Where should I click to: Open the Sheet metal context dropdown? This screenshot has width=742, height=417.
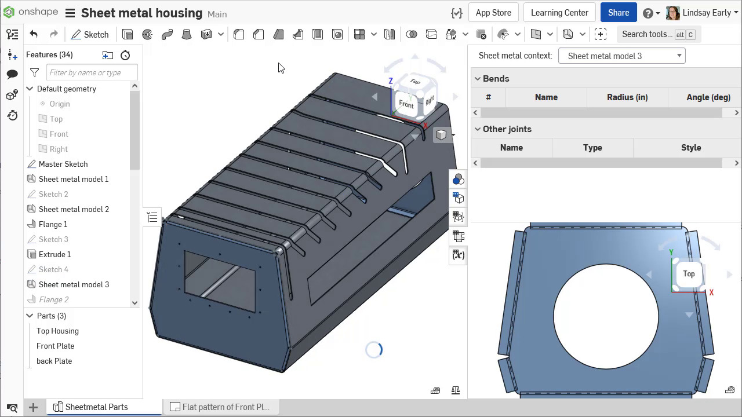click(621, 56)
